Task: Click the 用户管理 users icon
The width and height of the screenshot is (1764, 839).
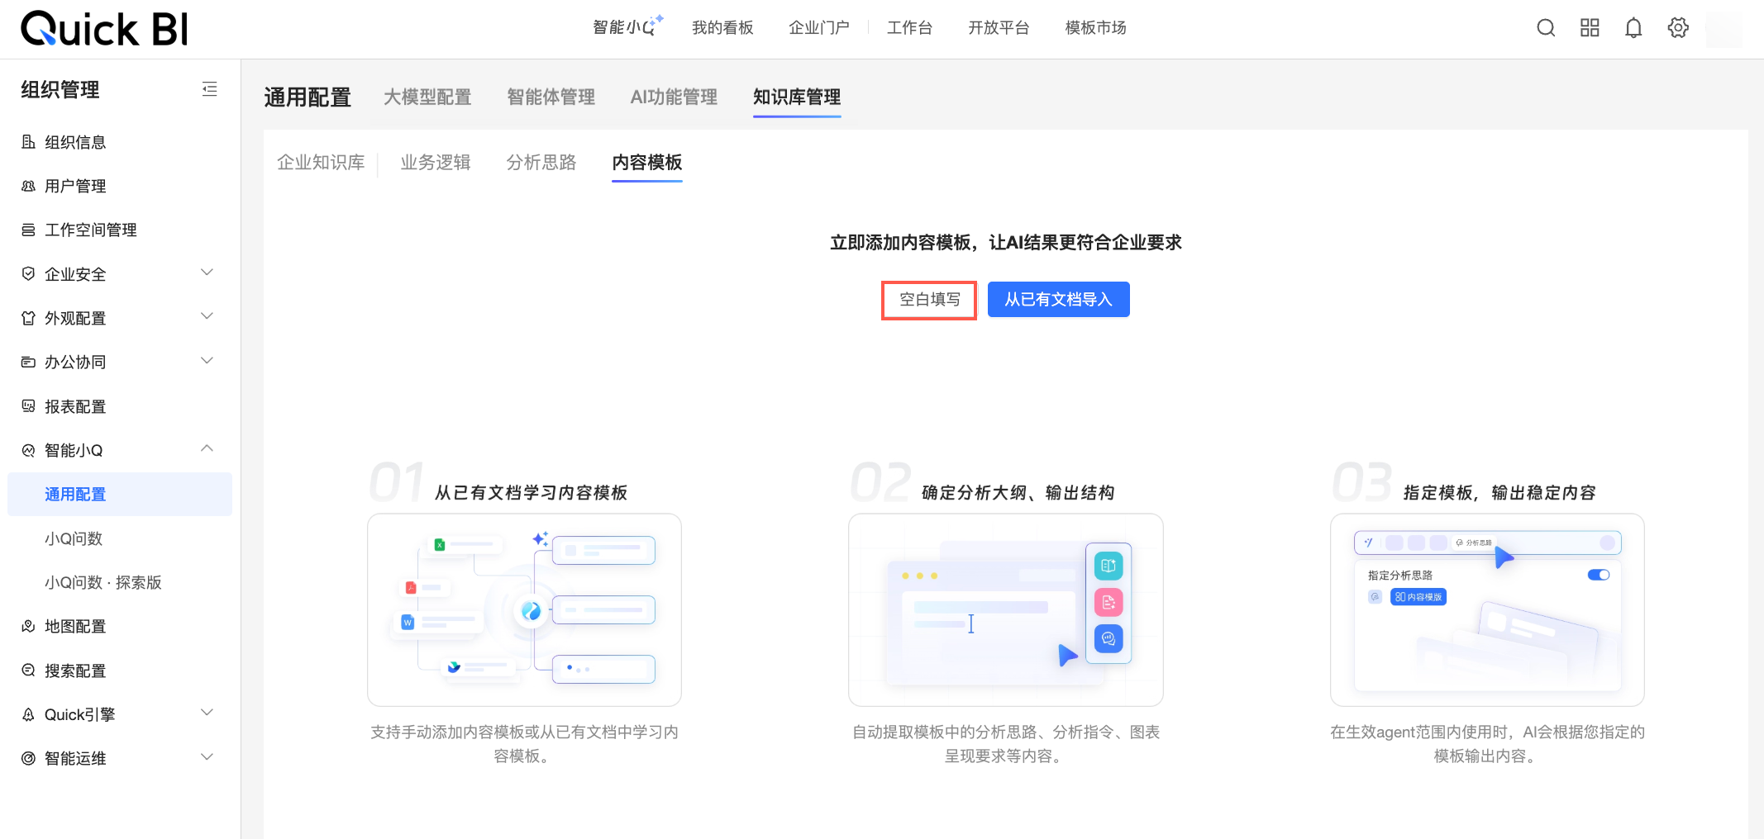Action: [28, 186]
